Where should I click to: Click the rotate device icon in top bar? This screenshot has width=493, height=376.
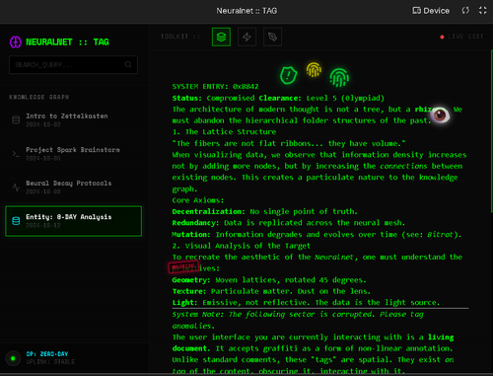[465, 11]
